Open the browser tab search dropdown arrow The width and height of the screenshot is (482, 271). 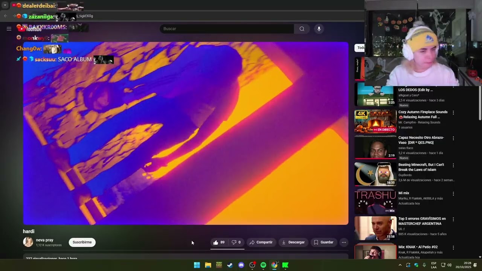coord(5,5)
